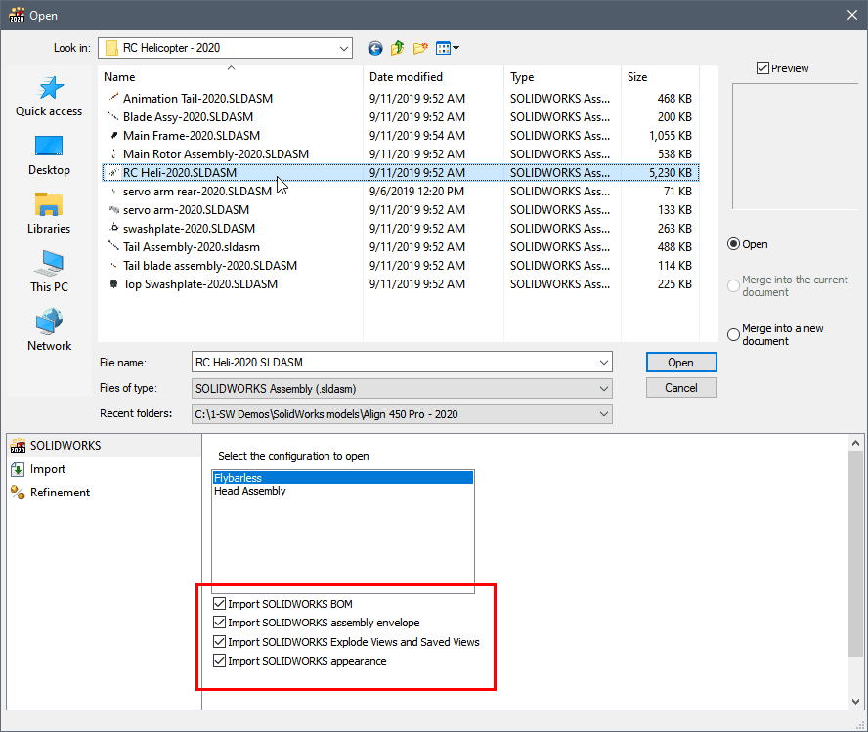Open Network in the sidebar
This screenshot has width=868, height=732.
click(49, 331)
